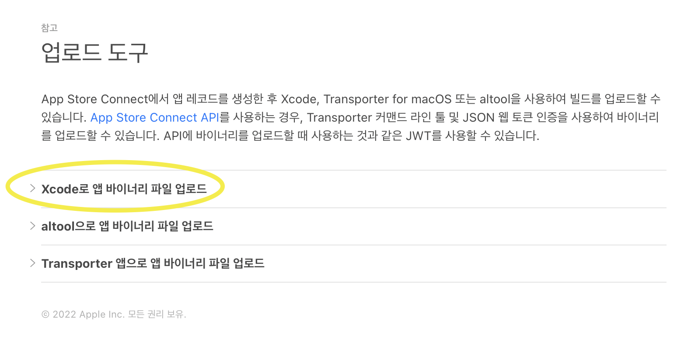The image size is (691, 350).
Task: Click the disclosure triangle beside Xcode heading
Action: (x=33, y=188)
